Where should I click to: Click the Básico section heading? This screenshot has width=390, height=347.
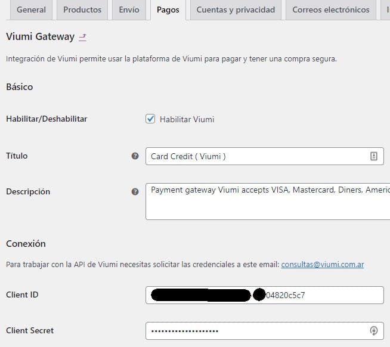(20, 87)
